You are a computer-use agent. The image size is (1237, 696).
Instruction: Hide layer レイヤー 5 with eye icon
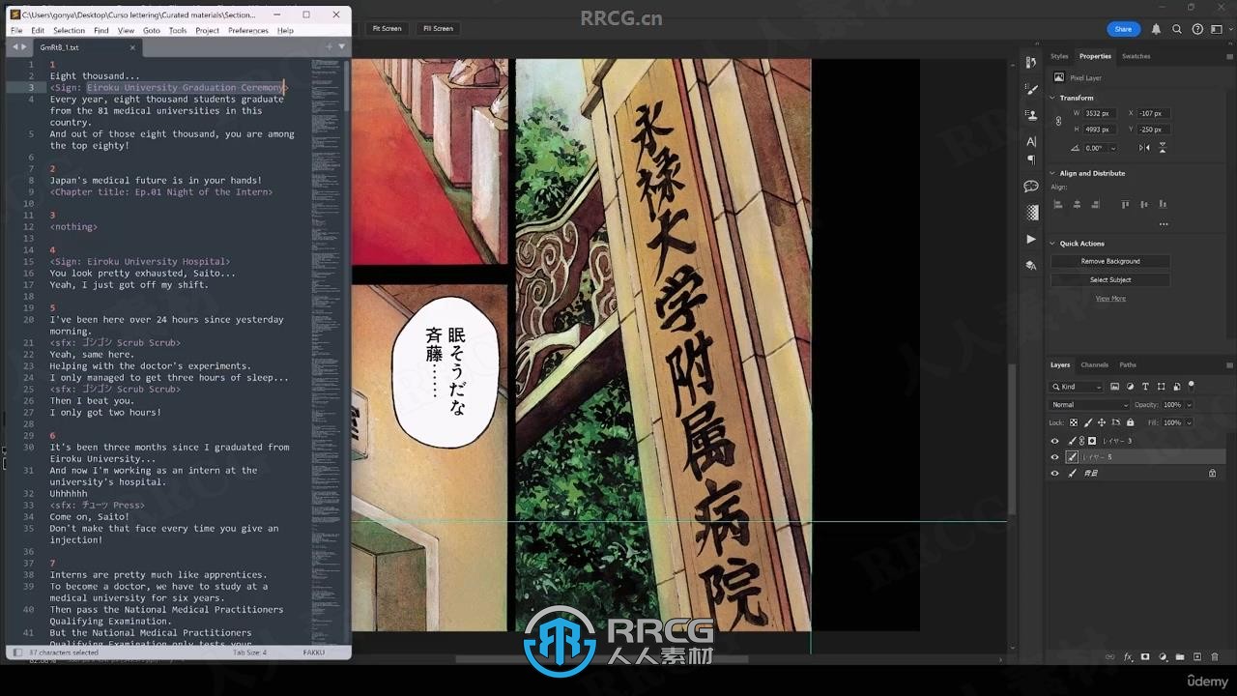point(1055,457)
